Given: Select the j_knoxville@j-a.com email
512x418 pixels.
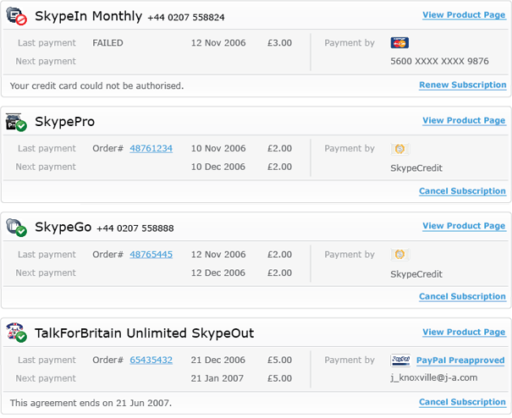Looking at the screenshot, I should [434, 378].
